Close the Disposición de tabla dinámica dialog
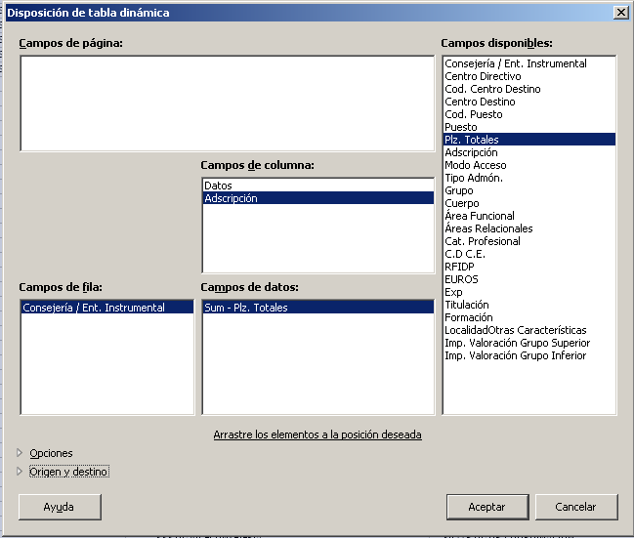This screenshot has width=634, height=538. [620, 13]
